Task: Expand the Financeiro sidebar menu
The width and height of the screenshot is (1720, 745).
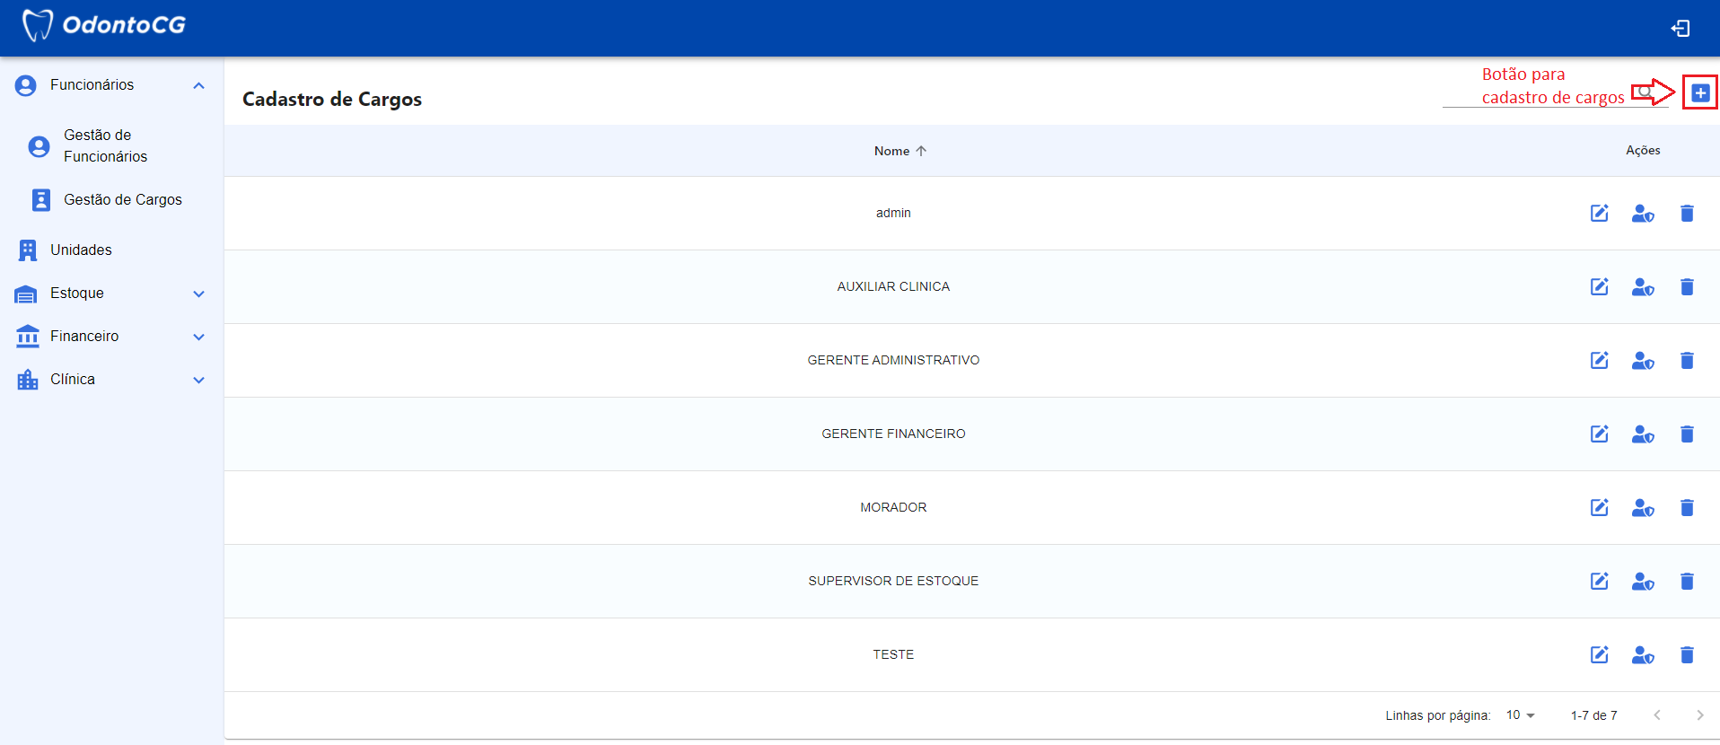Action: (198, 337)
